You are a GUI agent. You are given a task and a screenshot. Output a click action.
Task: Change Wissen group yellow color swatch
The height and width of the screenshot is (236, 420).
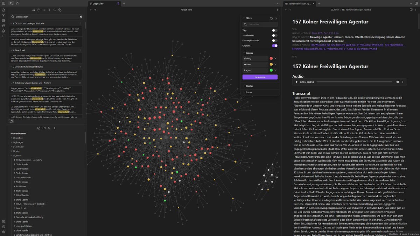point(271,64)
